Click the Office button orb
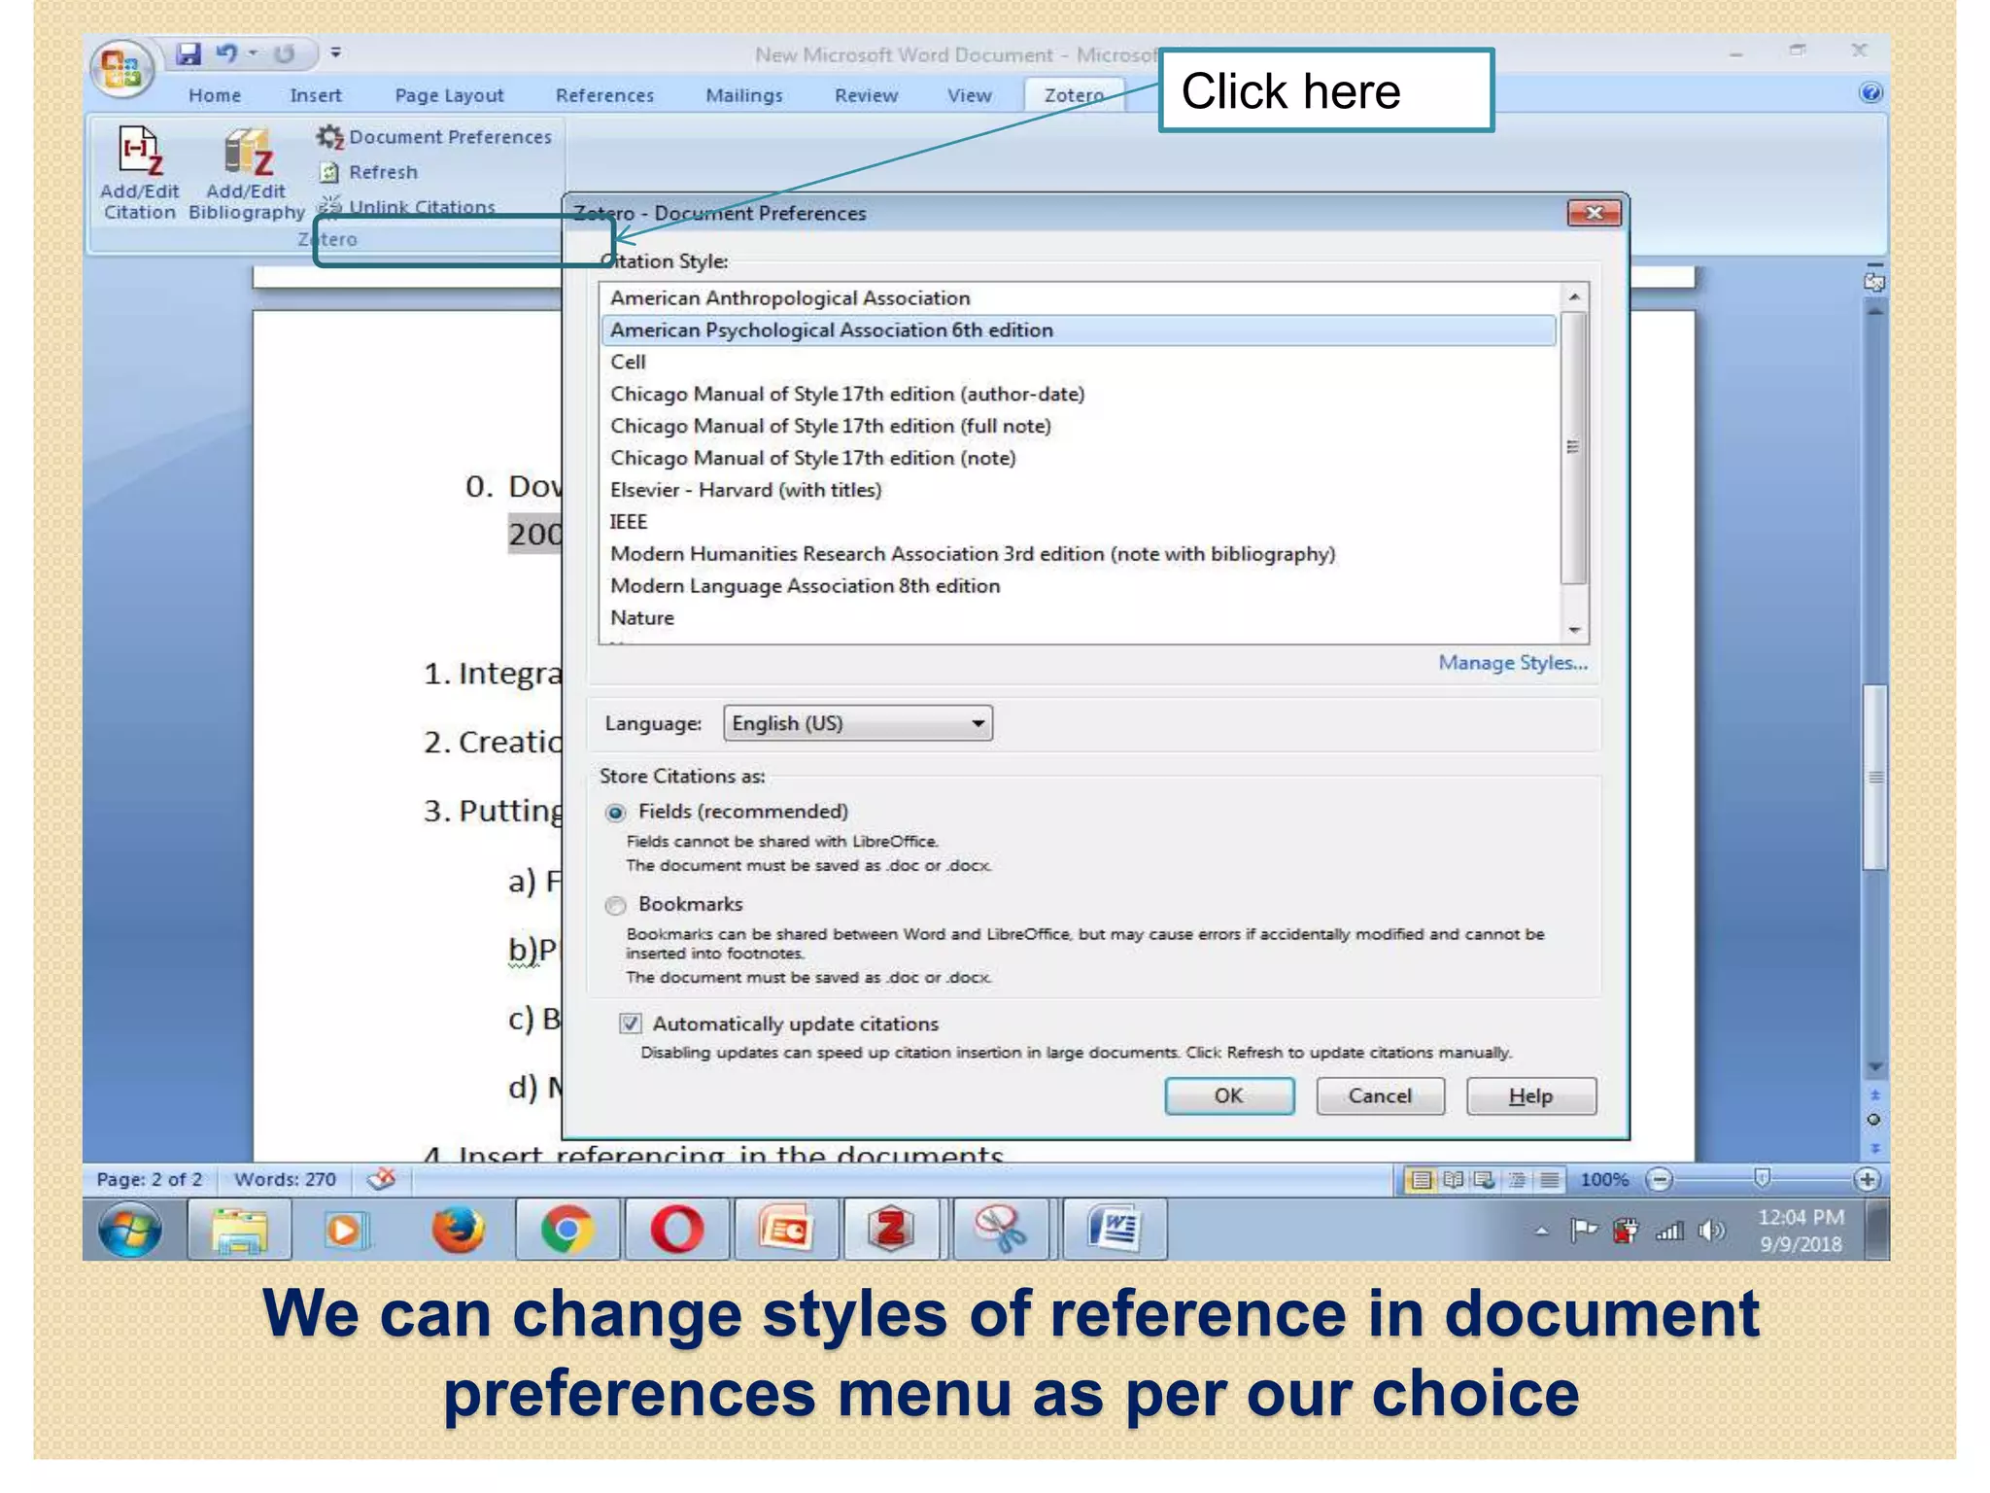Viewport: 1990px width, 1493px height. click(x=121, y=68)
